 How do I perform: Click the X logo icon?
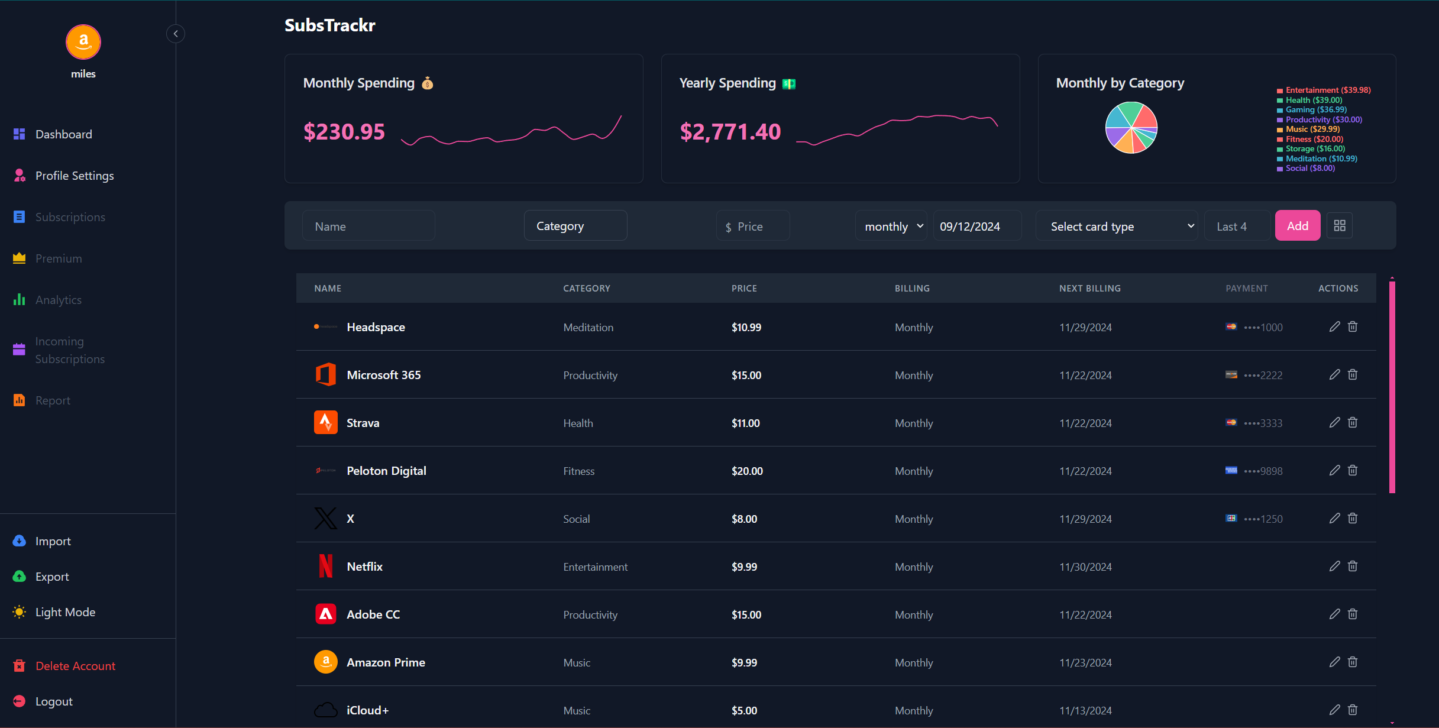(x=326, y=518)
